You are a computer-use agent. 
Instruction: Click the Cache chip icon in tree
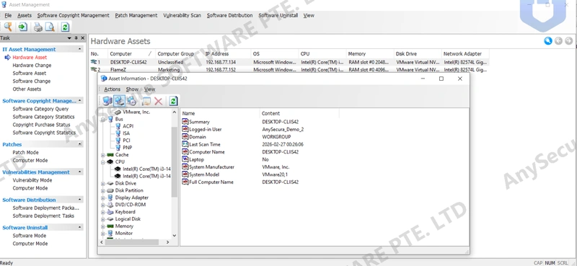(110, 155)
